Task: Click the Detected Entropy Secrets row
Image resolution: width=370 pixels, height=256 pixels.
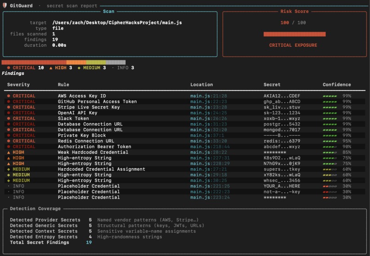Action: point(86,237)
